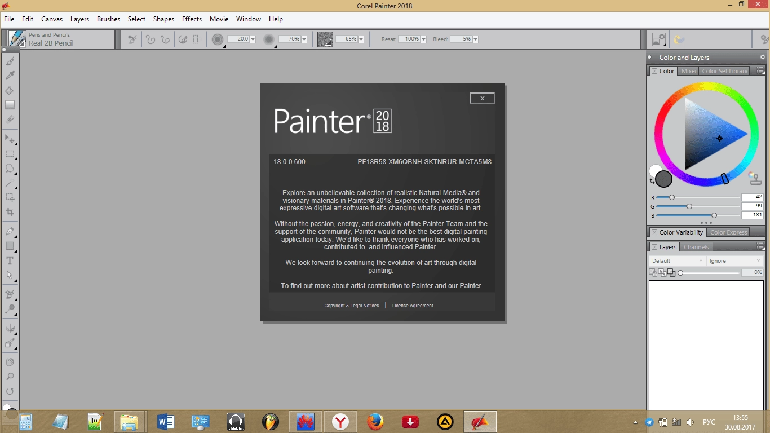Click the layer opacity slider handle

pyautogui.click(x=680, y=273)
